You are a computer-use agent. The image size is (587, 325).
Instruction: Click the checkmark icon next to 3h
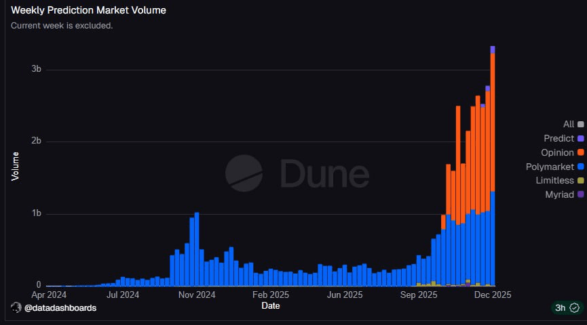point(574,308)
